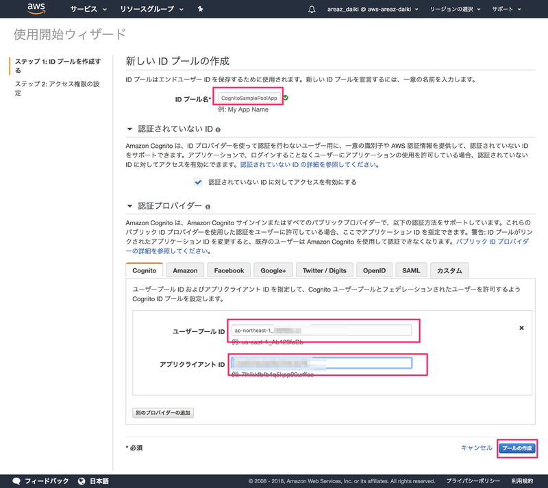Click the キャンセル link

coord(476,448)
